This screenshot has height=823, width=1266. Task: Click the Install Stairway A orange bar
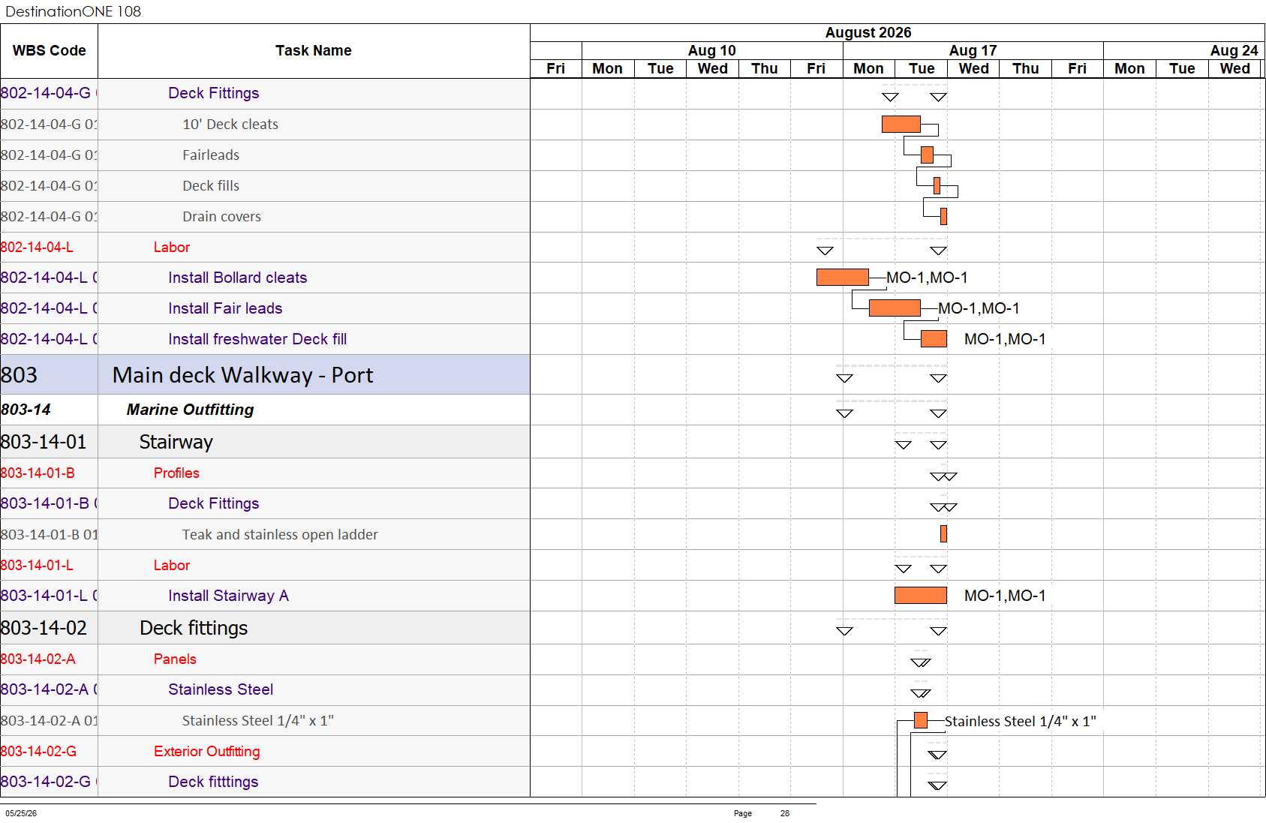920,595
